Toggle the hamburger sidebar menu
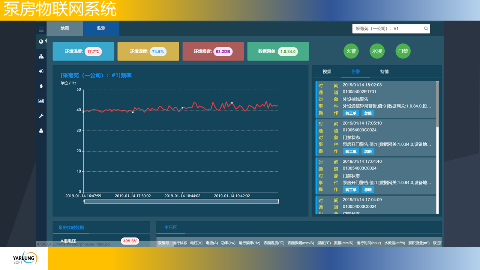480x270 pixels. [x=41, y=30]
